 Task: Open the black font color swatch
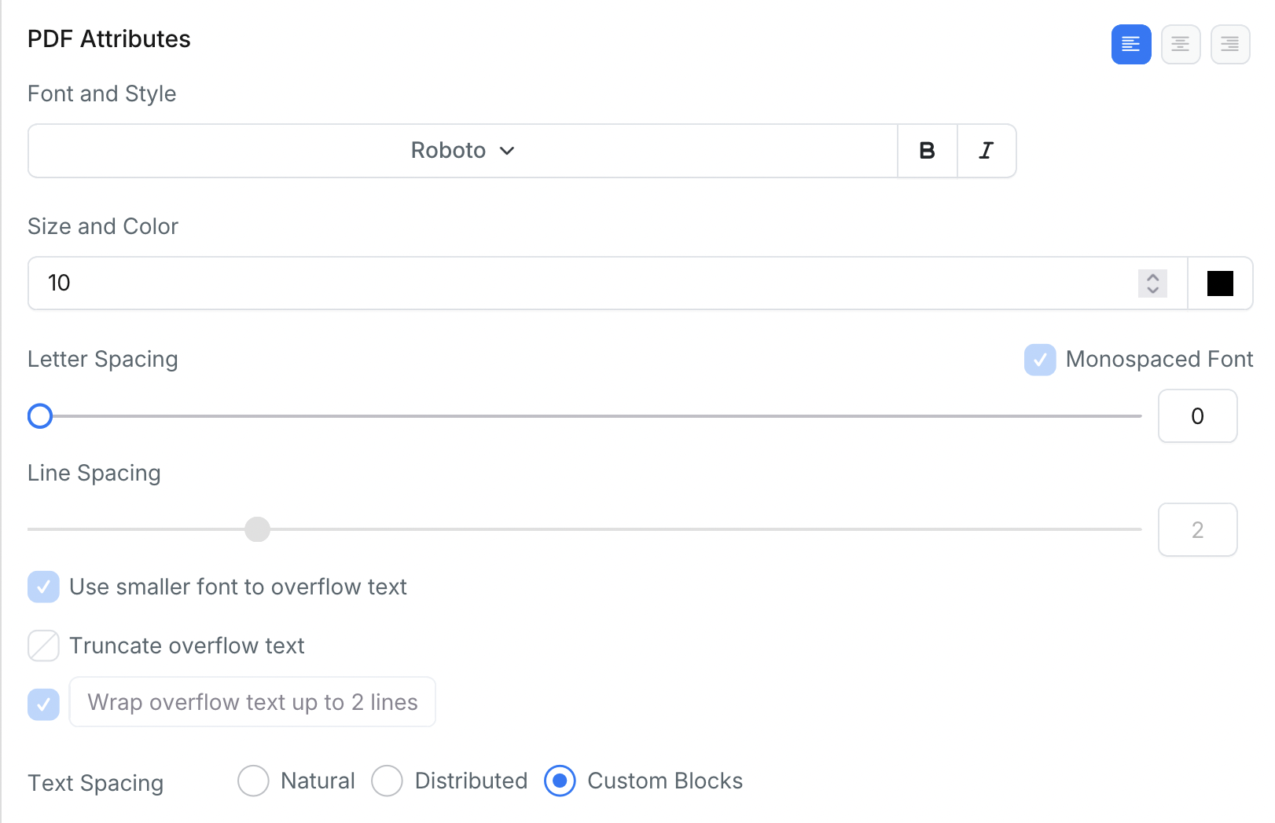pyautogui.click(x=1220, y=283)
